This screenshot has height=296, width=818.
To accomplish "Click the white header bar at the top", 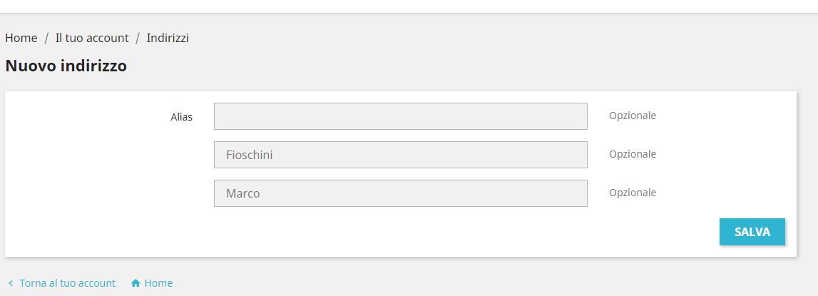I will coord(409,6).
